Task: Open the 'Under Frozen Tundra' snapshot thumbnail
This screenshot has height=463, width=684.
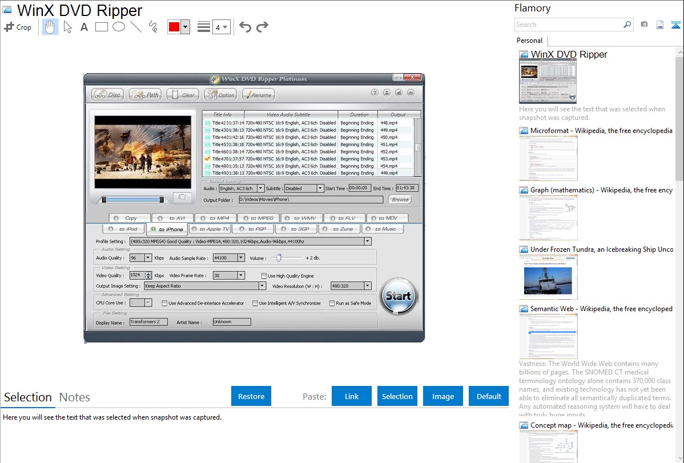Action: (x=548, y=277)
